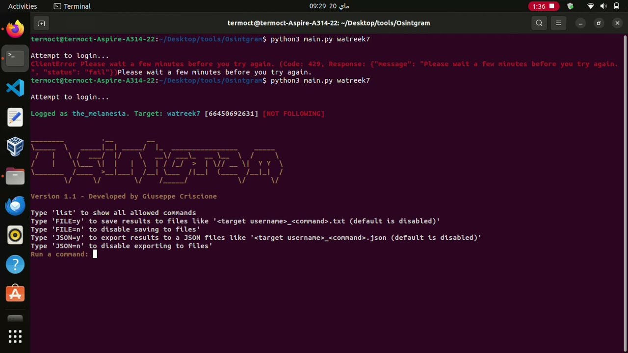This screenshot has height=353, width=628.
Task: Click the Osintgram ASCII art banner
Action: click(157, 162)
